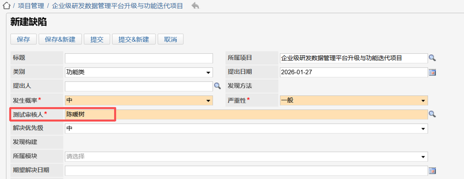Search for 测试审核人 using magnifier icon
Viewport: 464px width, 179px height.
[x=432, y=114]
